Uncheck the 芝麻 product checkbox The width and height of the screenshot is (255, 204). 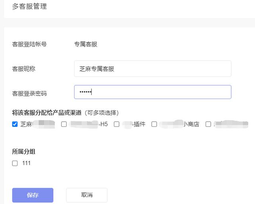[15, 124]
